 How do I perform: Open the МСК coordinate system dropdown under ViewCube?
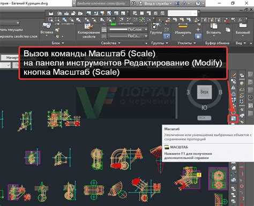click(204, 118)
